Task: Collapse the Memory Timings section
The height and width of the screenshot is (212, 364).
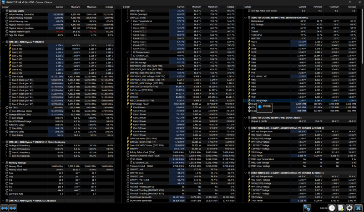Action: pos(3,163)
